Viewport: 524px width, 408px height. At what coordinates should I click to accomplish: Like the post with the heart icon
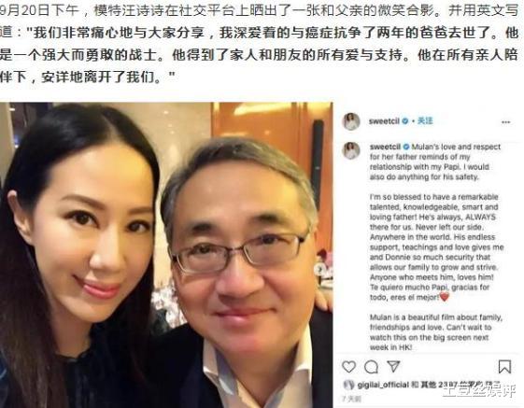[x=349, y=367]
